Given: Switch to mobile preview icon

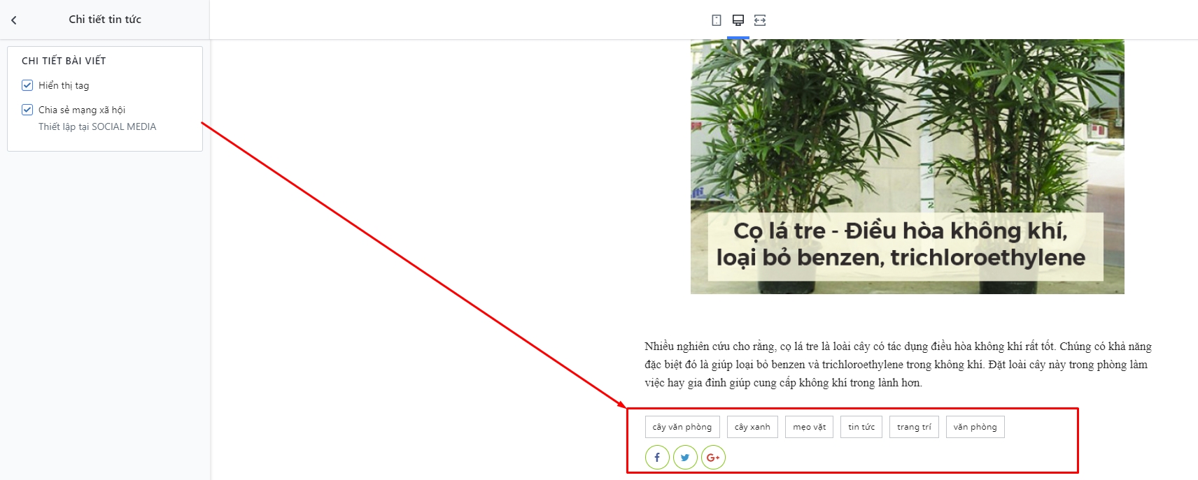Looking at the screenshot, I should (x=717, y=20).
